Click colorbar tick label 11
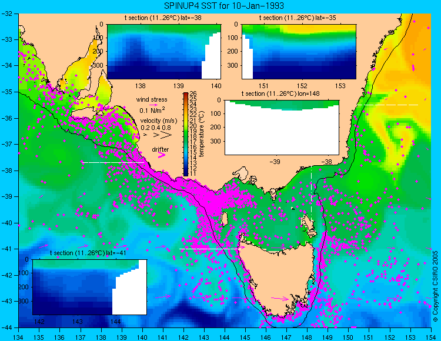The image size is (441, 341). click(193, 173)
